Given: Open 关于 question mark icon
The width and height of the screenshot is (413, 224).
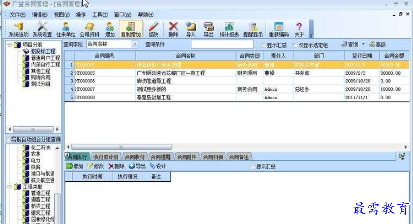Looking at the screenshot, I should pyautogui.click(x=299, y=29).
